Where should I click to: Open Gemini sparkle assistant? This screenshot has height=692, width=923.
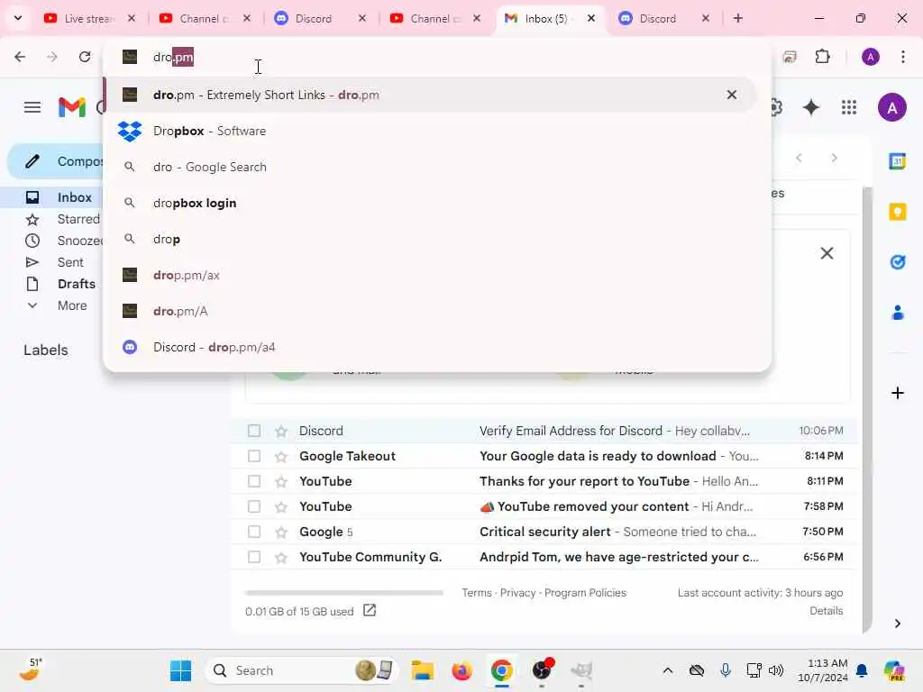811,107
